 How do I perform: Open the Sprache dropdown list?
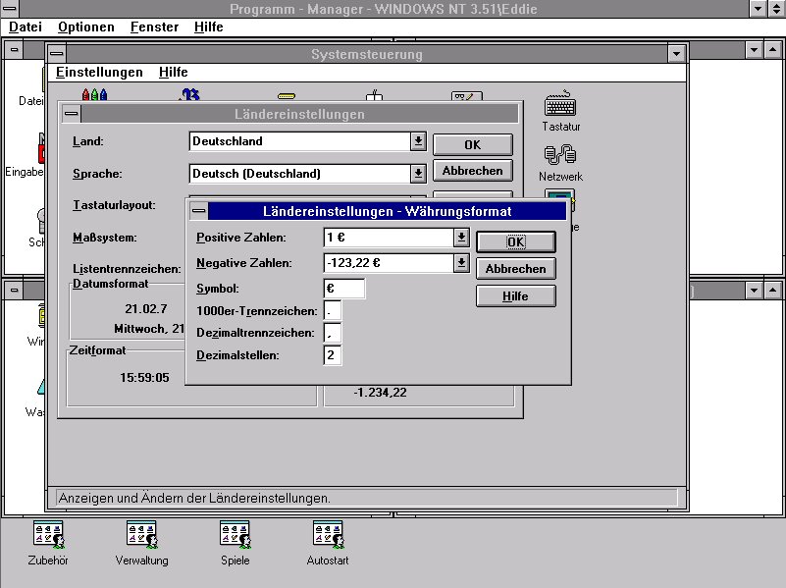click(418, 174)
